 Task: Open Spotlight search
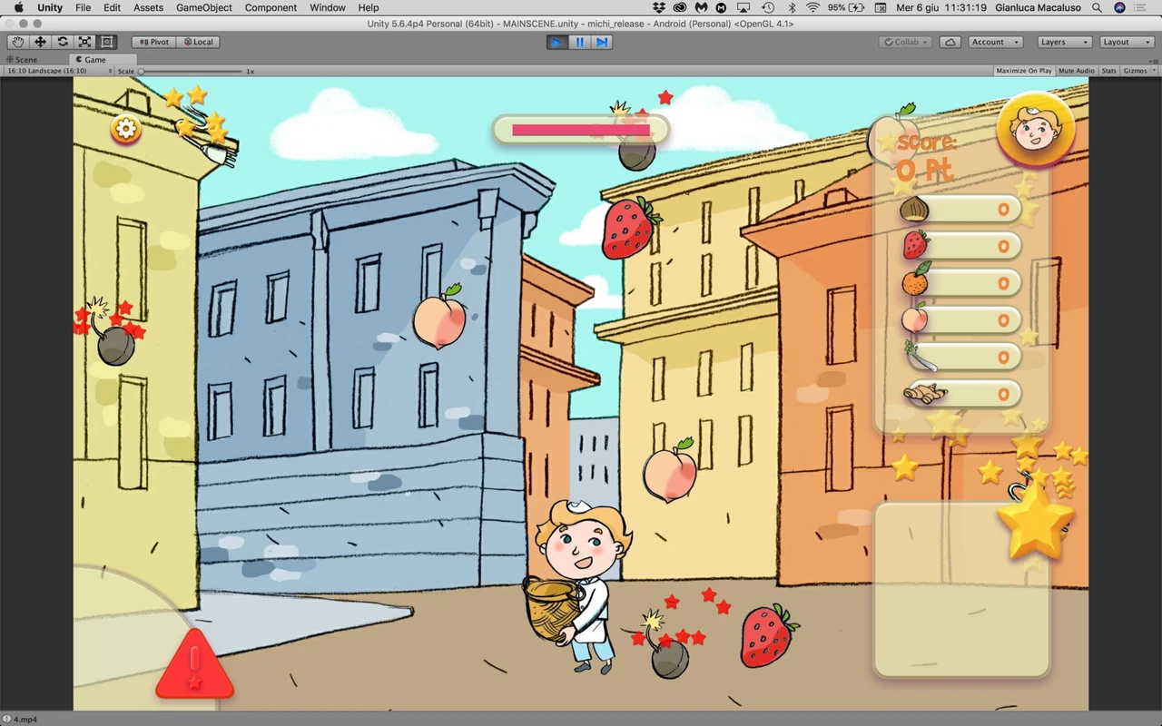[1098, 7]
